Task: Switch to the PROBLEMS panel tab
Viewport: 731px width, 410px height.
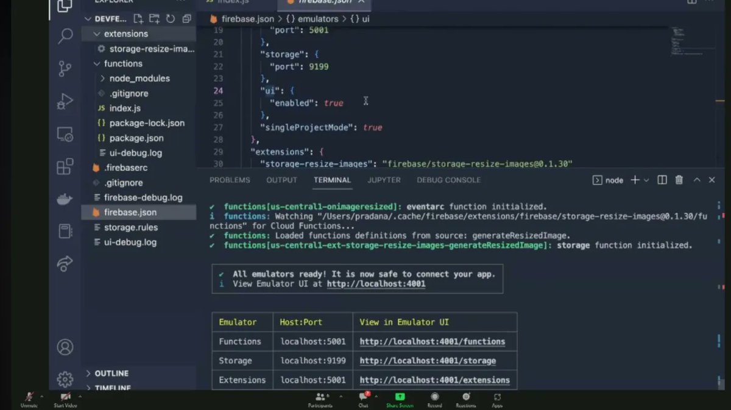Action: [x=230, y=180]
